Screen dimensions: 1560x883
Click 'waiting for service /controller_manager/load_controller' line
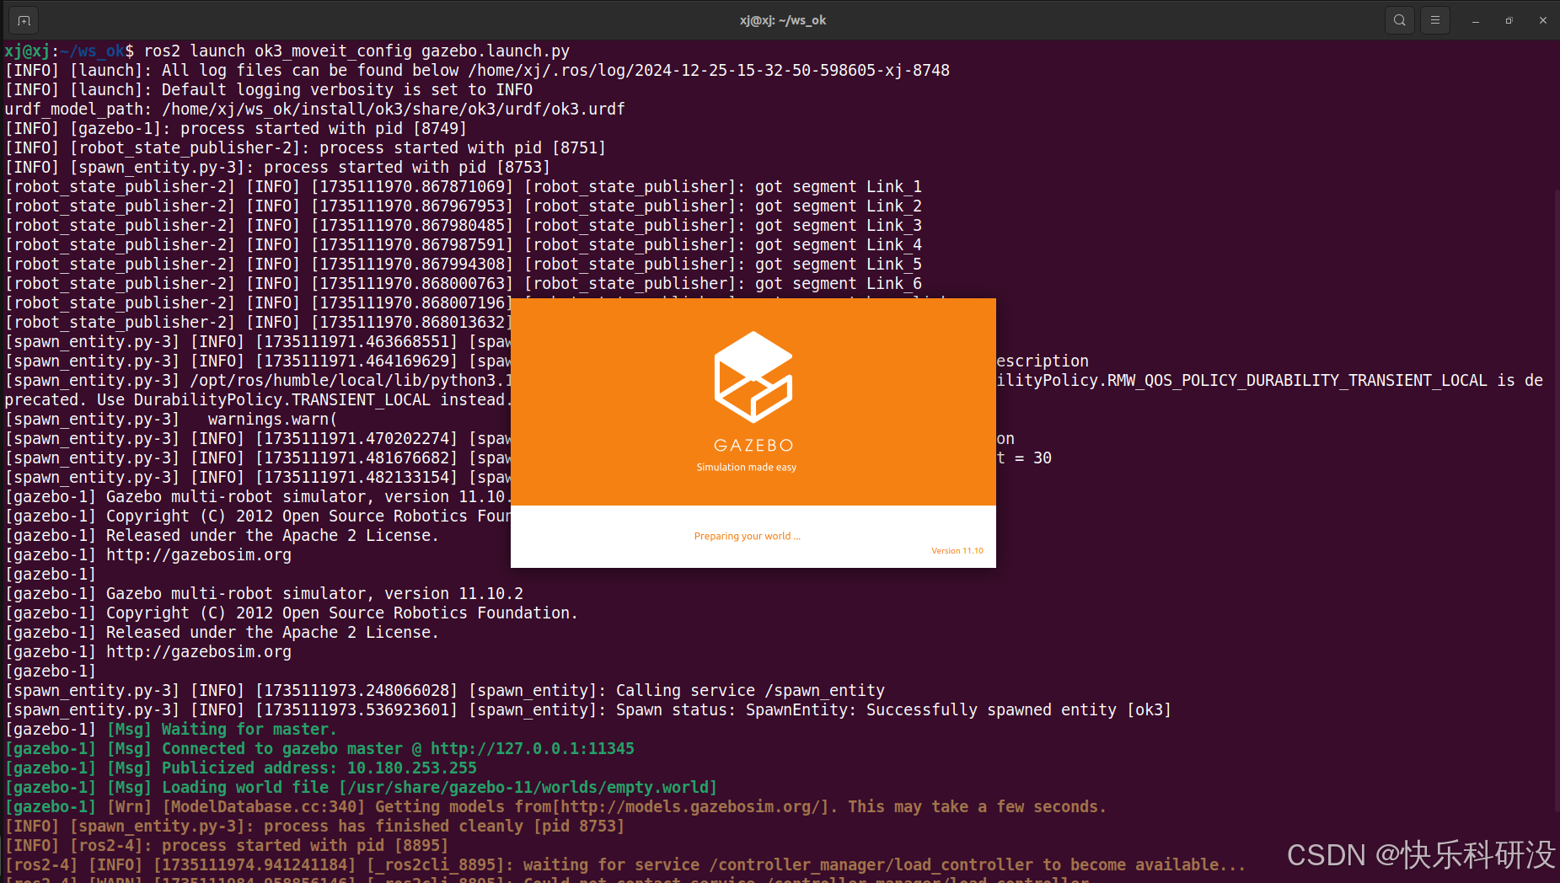[625, 865]
